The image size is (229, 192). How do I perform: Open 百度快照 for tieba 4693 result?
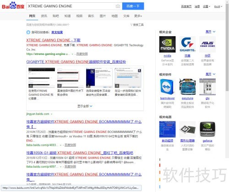click(x=70, y=145)
